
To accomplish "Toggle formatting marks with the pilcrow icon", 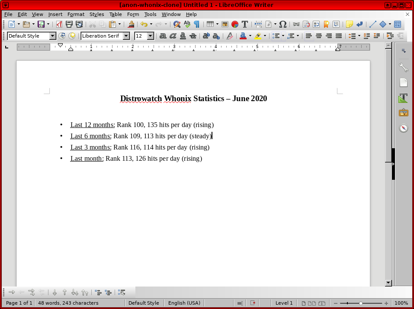I will click(197, 24).
